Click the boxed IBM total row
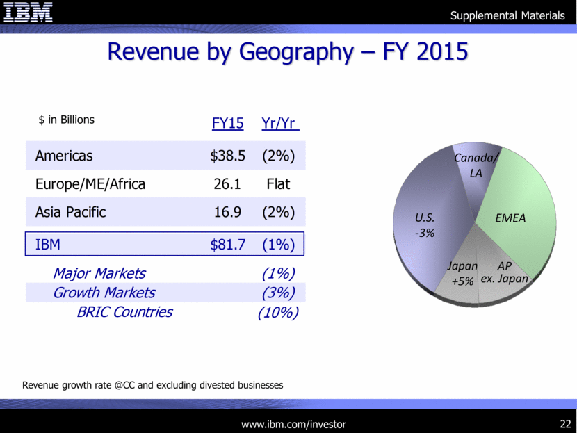Viewport: 577px width, 433px height. [x=165, y=244]
